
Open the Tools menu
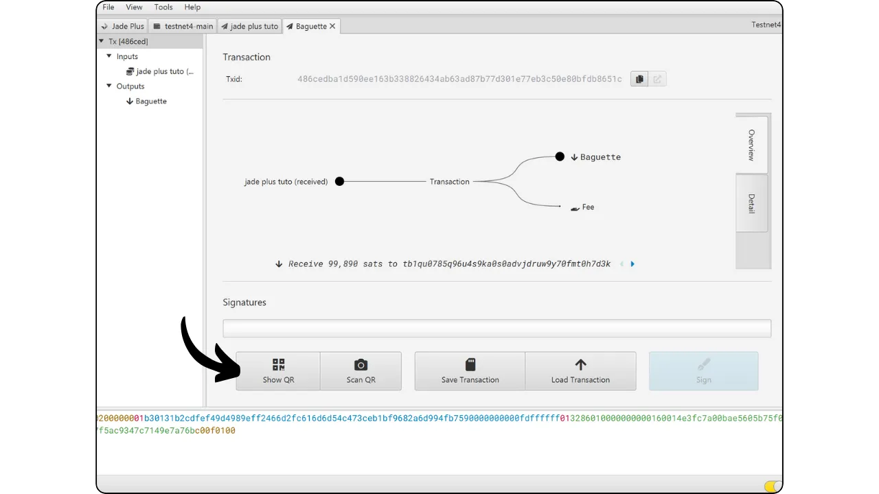[163, 7]
